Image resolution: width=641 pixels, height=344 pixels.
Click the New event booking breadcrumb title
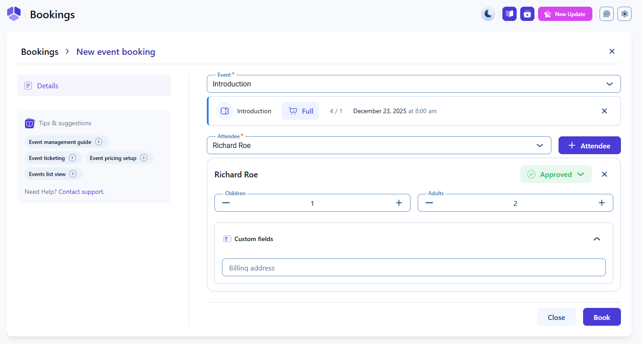pyautogui.click(x=116, y=52)
